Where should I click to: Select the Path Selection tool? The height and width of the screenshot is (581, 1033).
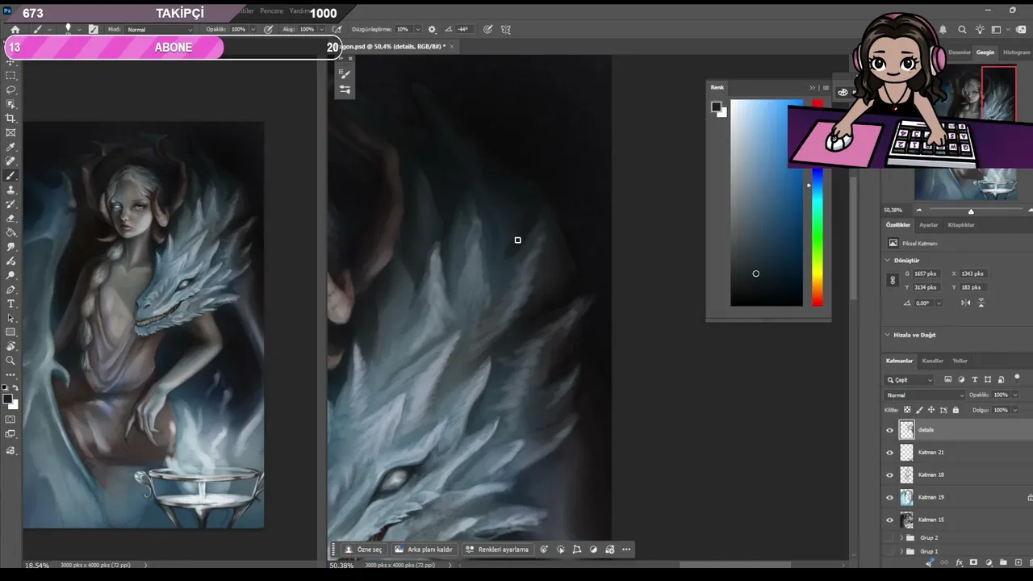pyautogui.click(x=10, y=318)
